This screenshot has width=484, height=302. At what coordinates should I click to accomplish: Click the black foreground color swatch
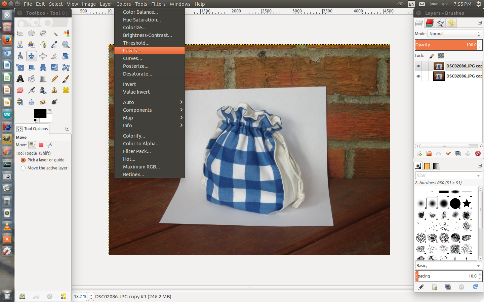pos(40,113)
